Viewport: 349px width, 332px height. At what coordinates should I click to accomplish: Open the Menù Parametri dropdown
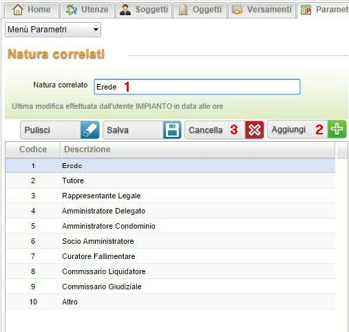pyautogui.click(x=53, y=30)
